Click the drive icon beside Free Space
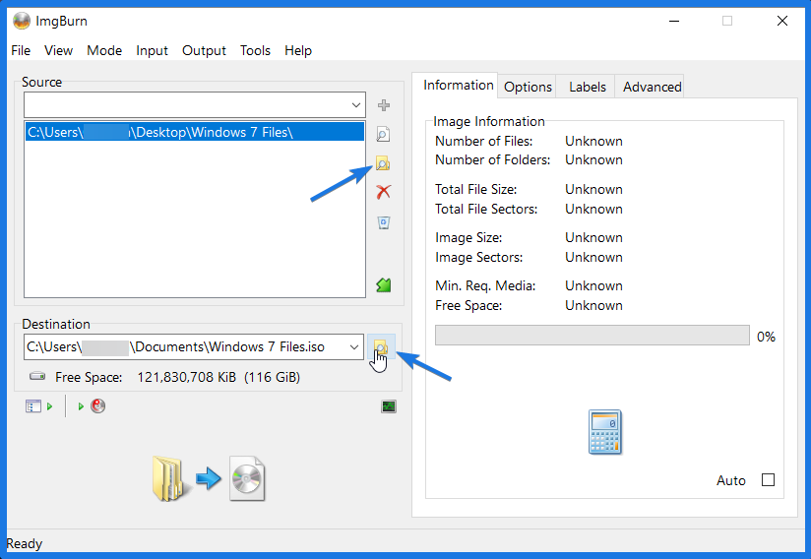This screenshot has height=559, width=811. coord(37,377)
